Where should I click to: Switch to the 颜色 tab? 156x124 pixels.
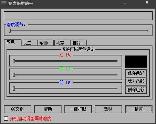click(x=13, y=42)
